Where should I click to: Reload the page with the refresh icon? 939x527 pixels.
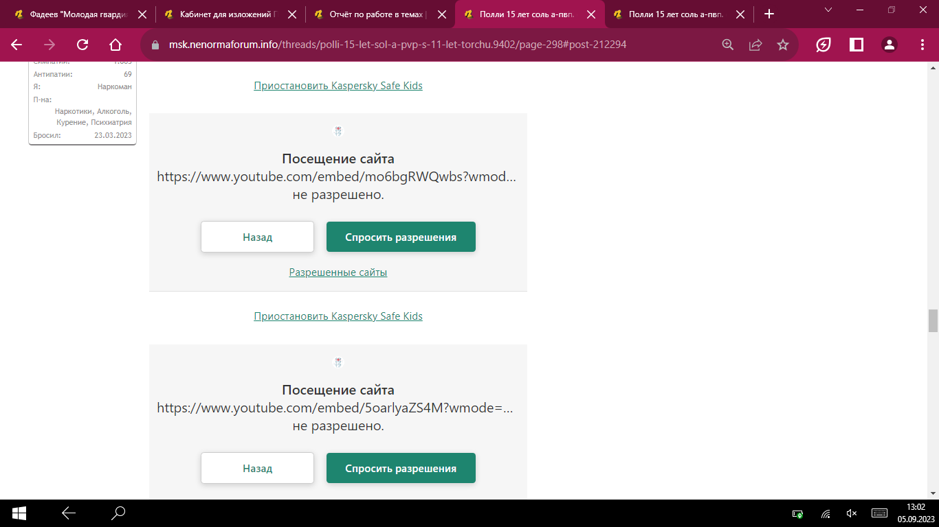[x=82, y=45]
